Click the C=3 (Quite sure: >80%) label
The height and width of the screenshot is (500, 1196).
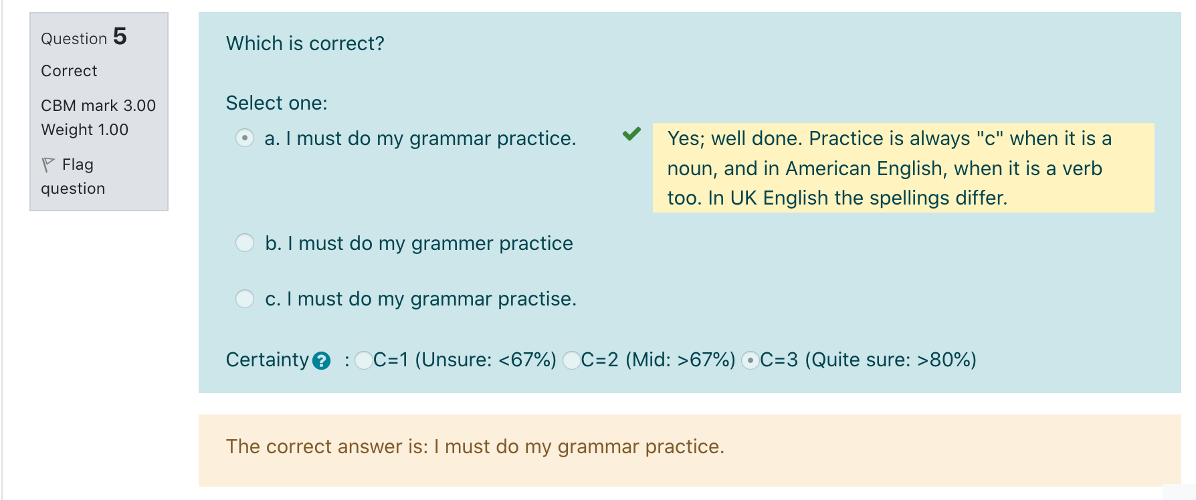point(868,360)
